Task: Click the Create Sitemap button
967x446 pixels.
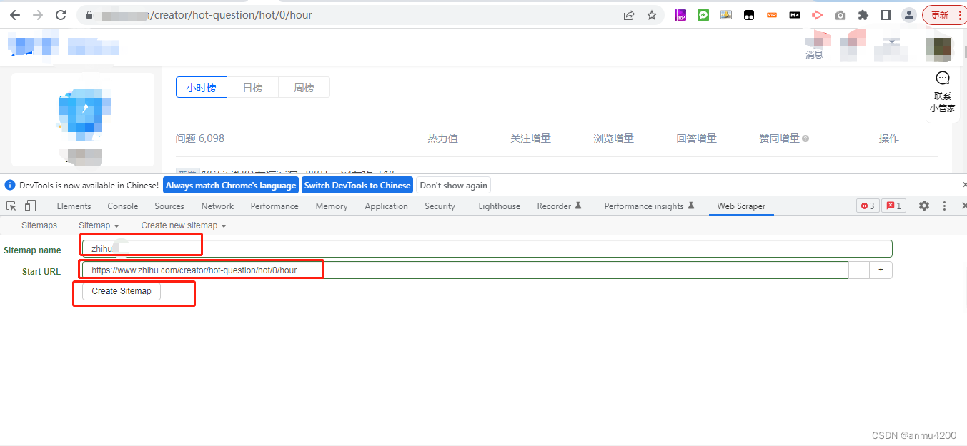Action: click(x=122, y=291)
